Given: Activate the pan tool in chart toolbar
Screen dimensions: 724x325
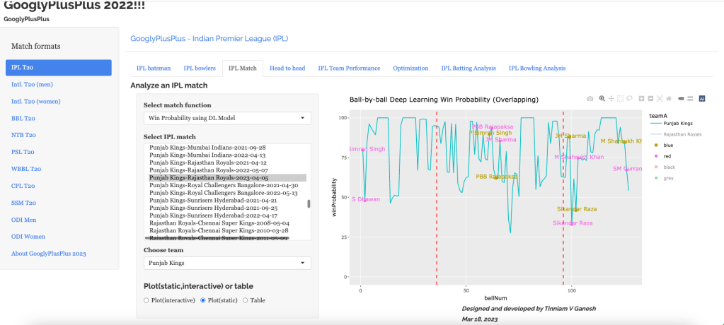Looking at the screenshot, I should (x=611, y=99).
